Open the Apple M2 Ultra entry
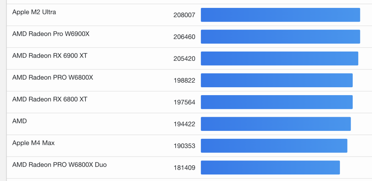Image resolution: width=372 pixels, height=181 pixels. 34,12
